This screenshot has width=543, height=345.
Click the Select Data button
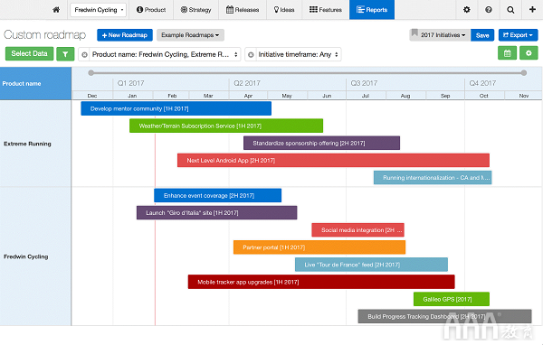click(30, 53)
